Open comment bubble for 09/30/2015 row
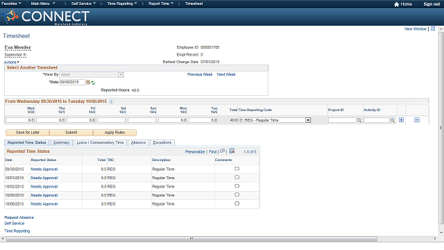Image resolution: width=444 pixels, height=250 pixels. point(237,169)
